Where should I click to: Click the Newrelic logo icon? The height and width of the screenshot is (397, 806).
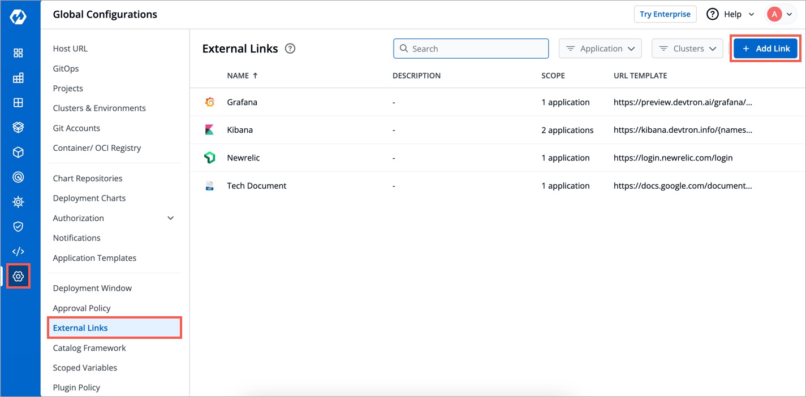(x=209, y=158)
